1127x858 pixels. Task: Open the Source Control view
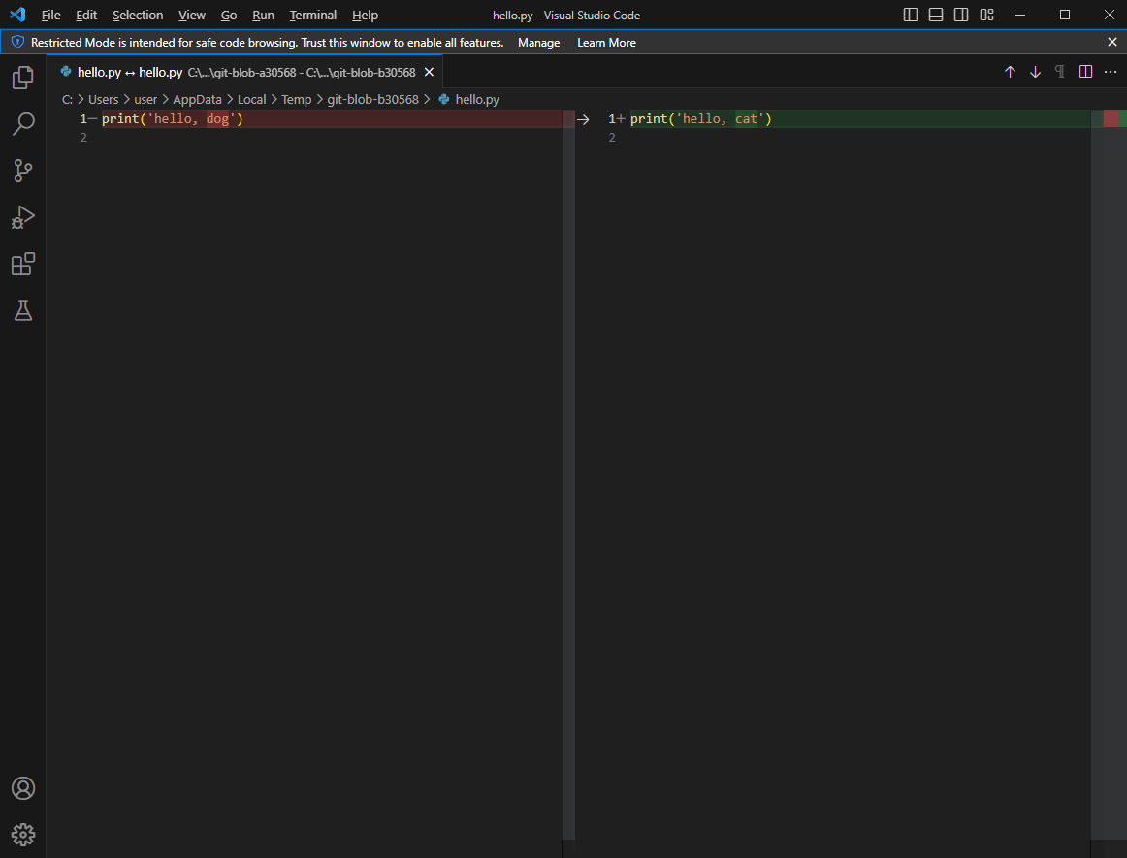(x=23, y=171)
